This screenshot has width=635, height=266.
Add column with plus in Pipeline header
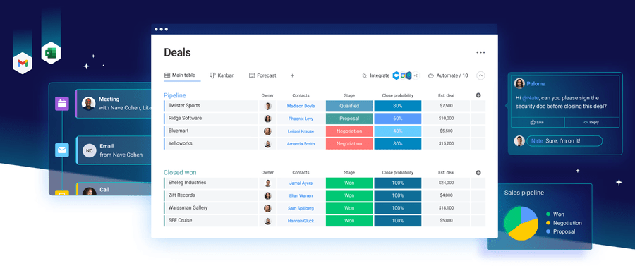478,95
